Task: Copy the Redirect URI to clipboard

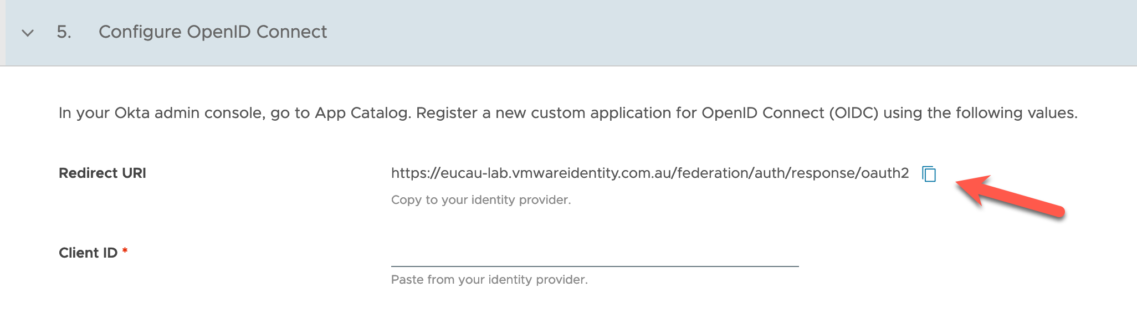Action: click(x=929, y=174)
